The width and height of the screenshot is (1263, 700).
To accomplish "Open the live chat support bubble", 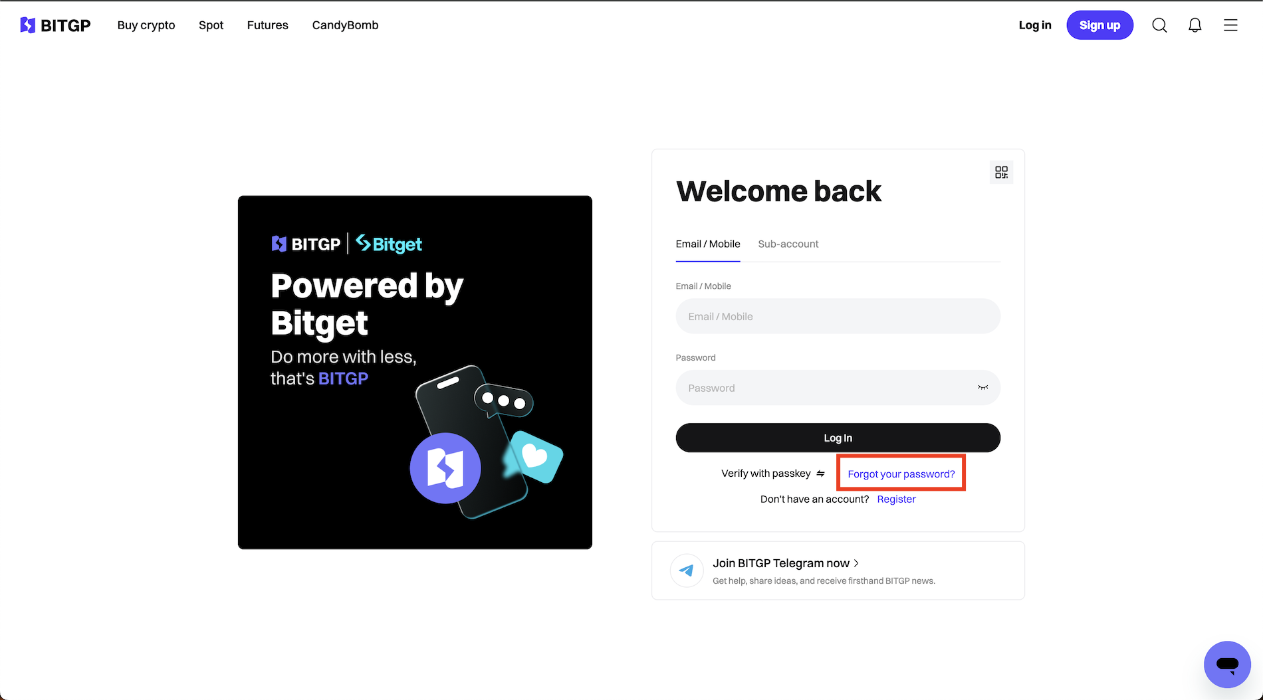I will coord(1227,664).
